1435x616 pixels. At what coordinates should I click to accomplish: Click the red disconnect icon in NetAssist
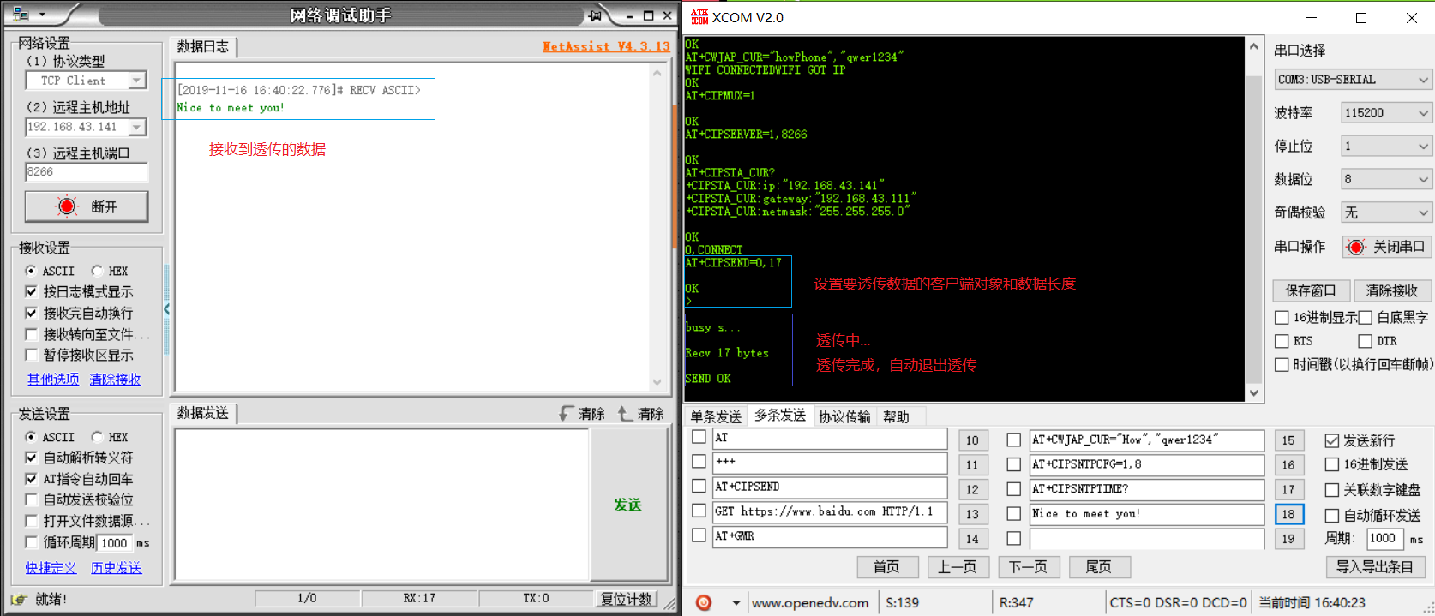point(67,206)
